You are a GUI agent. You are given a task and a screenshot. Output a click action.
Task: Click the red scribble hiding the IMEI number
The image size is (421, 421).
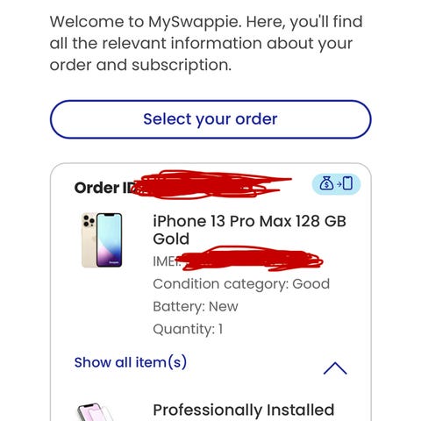click(250, 259)
